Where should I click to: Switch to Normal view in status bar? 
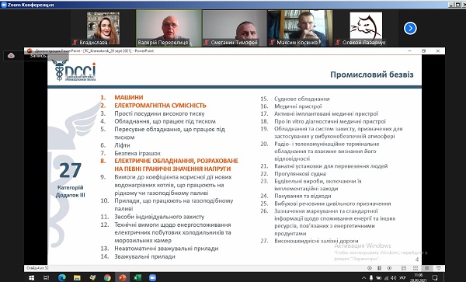404,268
